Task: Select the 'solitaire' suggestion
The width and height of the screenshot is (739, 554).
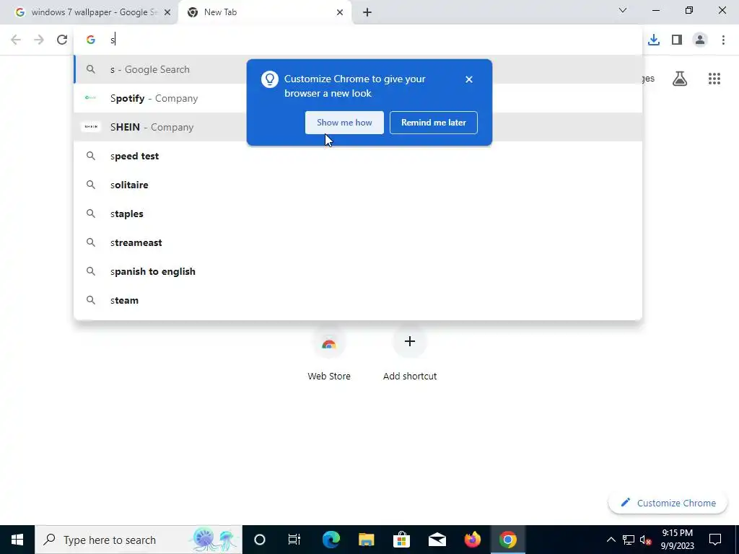Action: (x=358, y=185)
